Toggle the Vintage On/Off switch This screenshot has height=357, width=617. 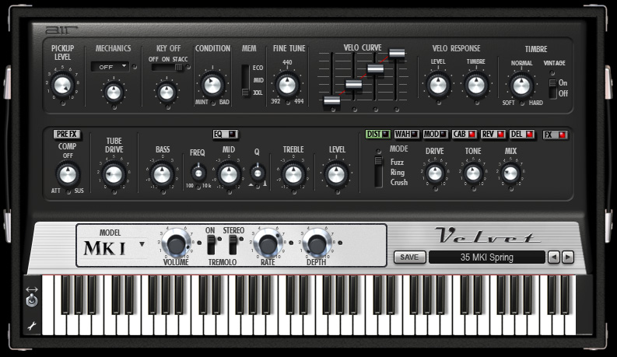(x=553, y=88)
